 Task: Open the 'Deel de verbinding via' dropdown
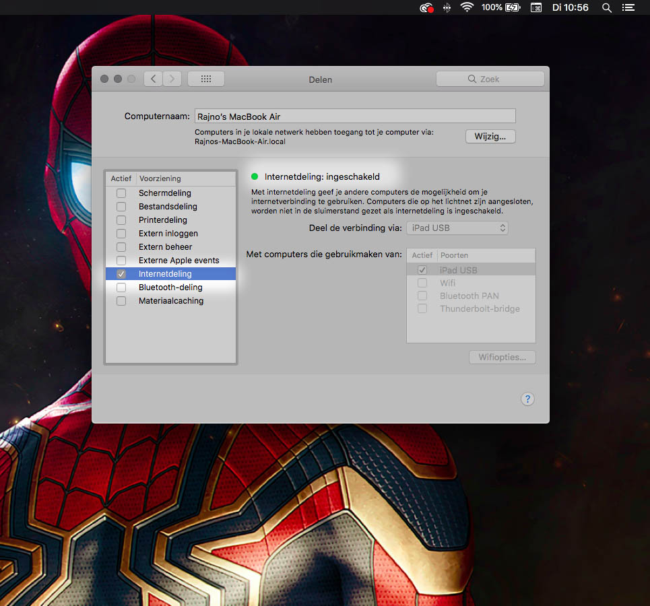click(x=457, y=228)
